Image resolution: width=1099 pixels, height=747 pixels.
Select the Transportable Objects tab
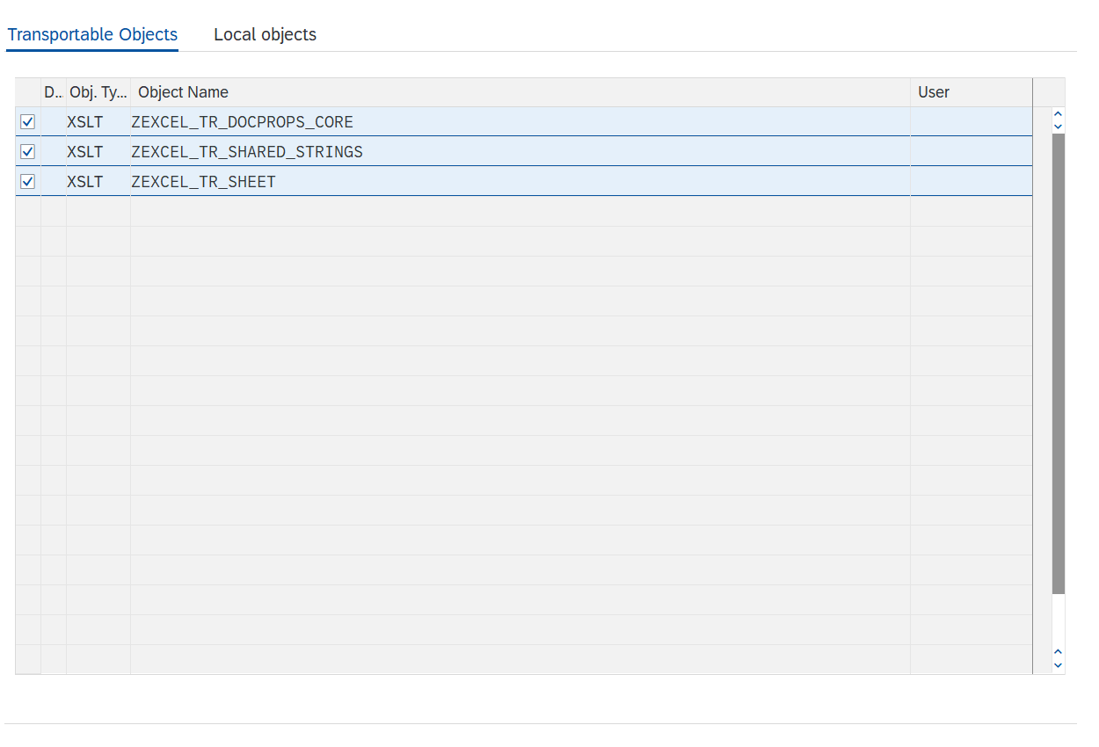tap(91, 34)
